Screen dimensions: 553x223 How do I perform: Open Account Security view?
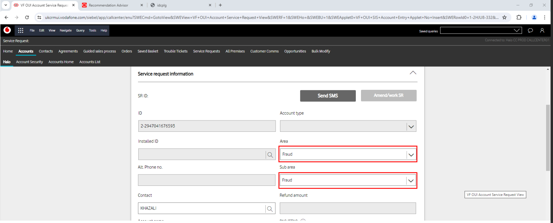click(30, 62)
